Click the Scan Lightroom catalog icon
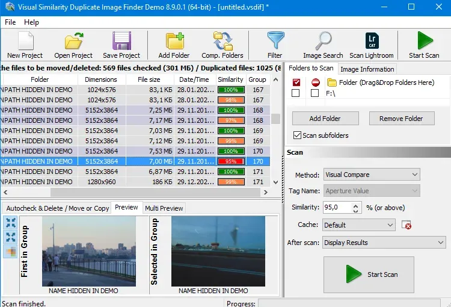 pos(371,42)
